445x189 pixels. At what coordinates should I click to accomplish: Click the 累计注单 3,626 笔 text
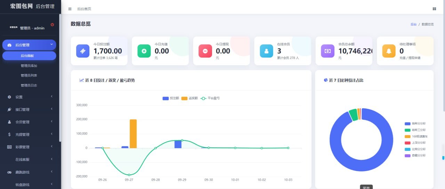(x=106, y=58)
